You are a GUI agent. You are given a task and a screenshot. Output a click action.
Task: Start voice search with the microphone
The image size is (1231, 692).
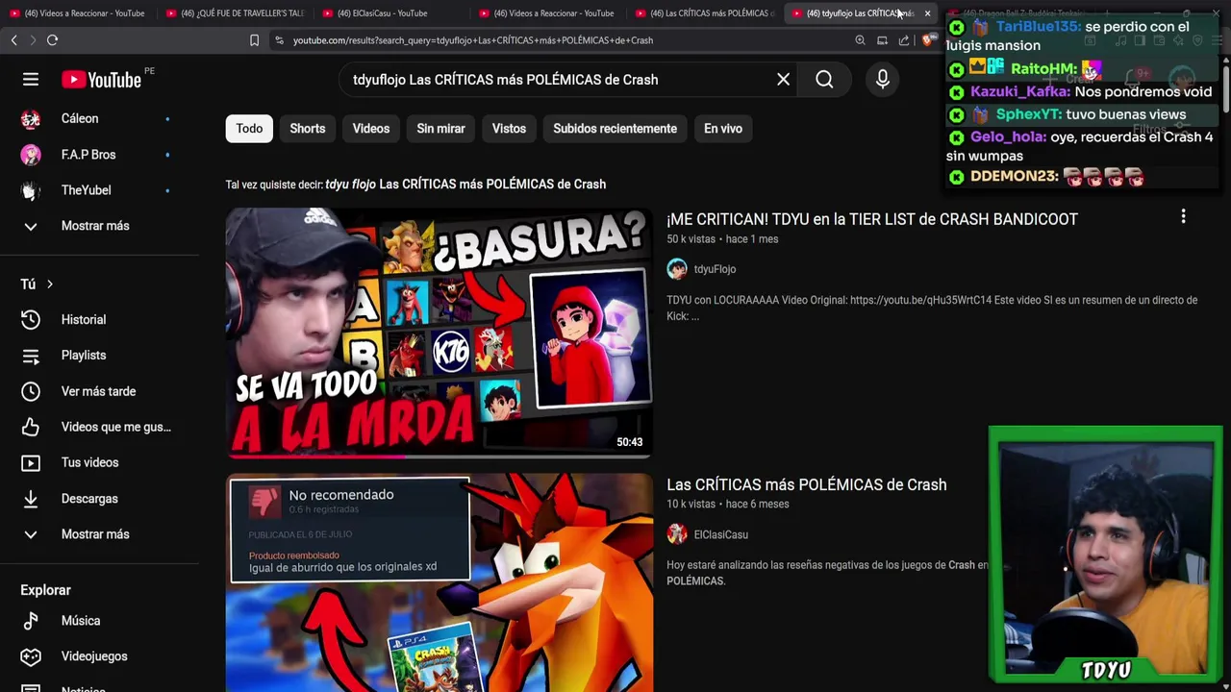[x=883, y=80]
